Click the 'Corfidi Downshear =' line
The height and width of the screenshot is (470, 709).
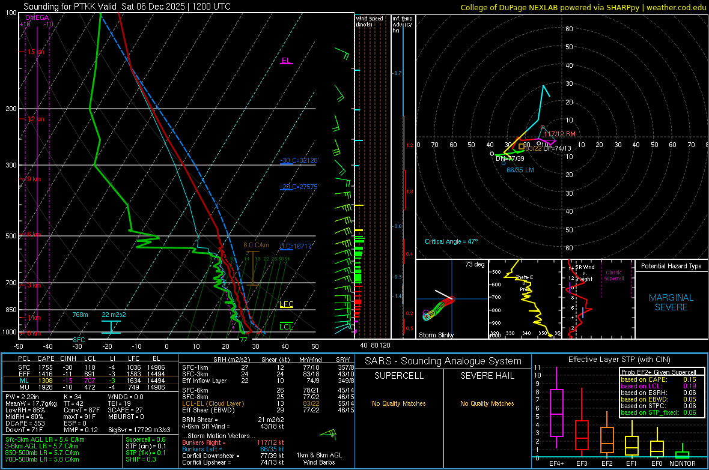[x=233, y=456]
